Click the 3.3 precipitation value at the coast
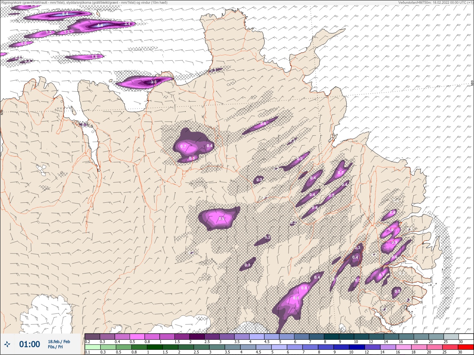 pos(154,82)
